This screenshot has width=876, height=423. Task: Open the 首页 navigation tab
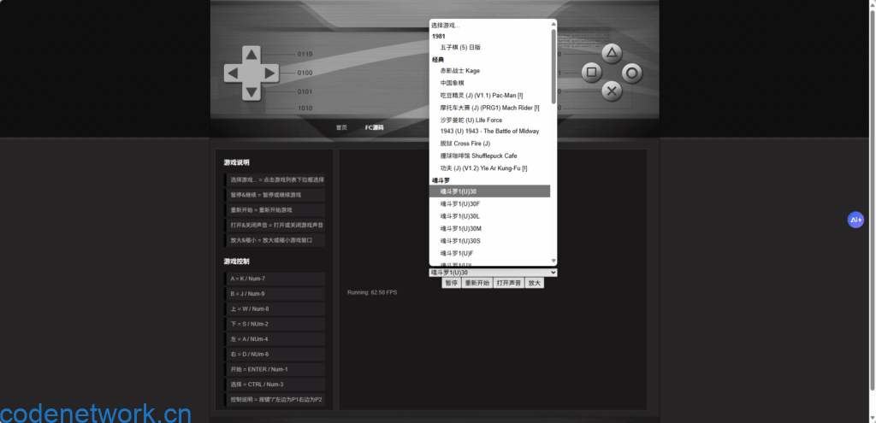click(x=341, y=127)
